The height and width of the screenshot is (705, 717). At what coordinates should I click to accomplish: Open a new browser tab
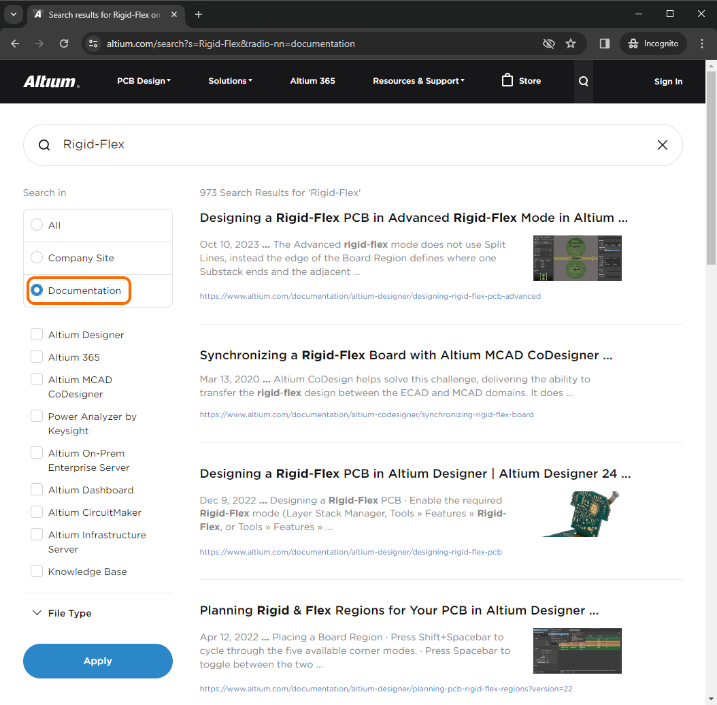point(199,15)
